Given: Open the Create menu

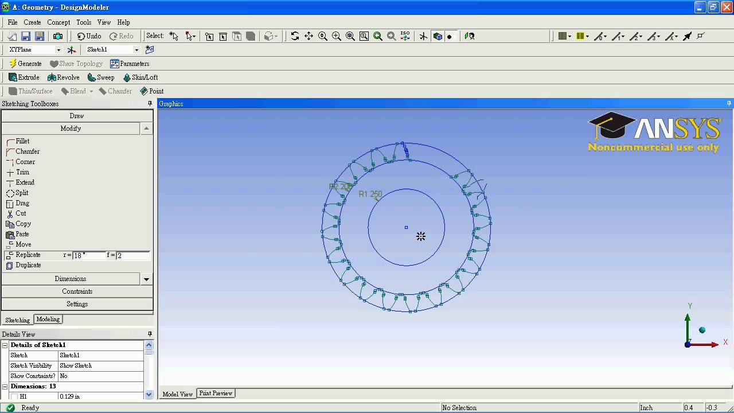Looking at the screenshot, I should click(x=32, y=22).
